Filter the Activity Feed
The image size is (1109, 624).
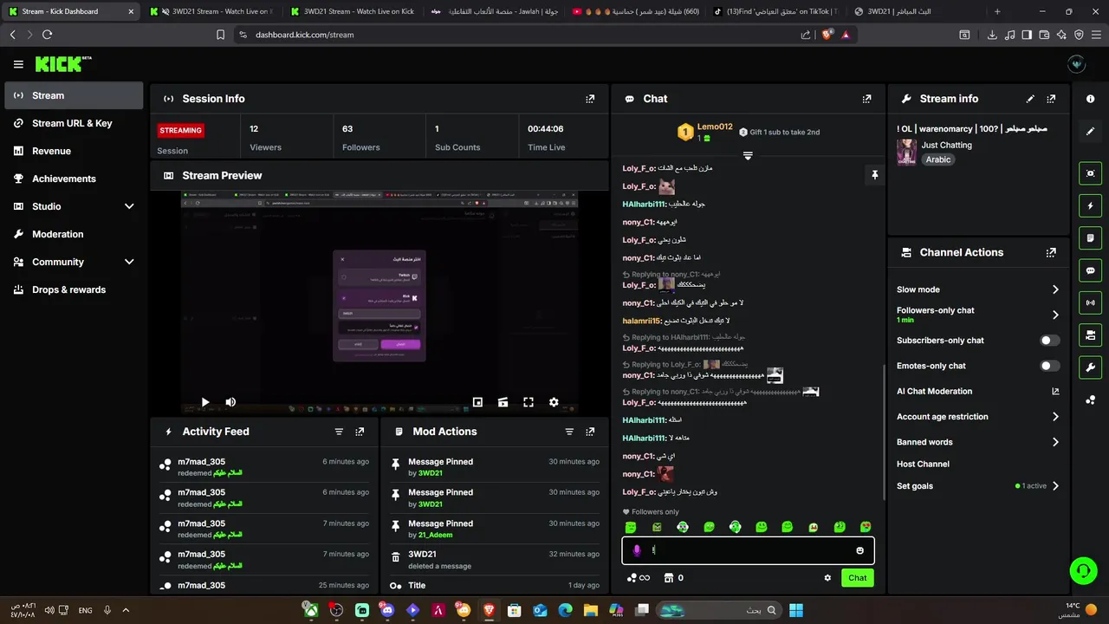click(339, 432)
